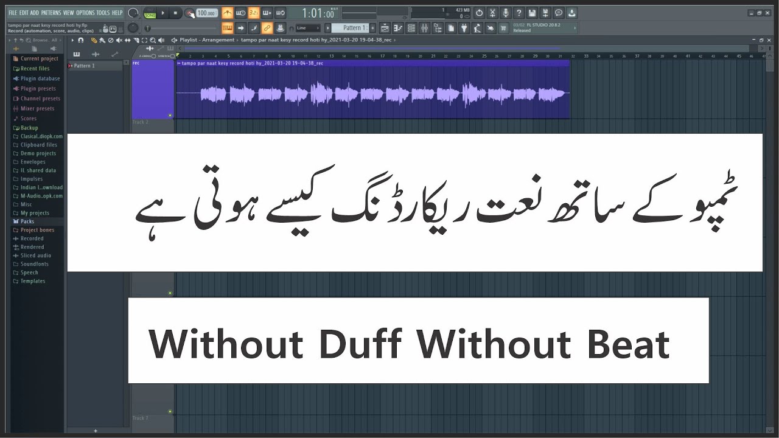Open the OPTIONS menu
The width and height of the screenshot is (779, 438).
coord(85,13)
